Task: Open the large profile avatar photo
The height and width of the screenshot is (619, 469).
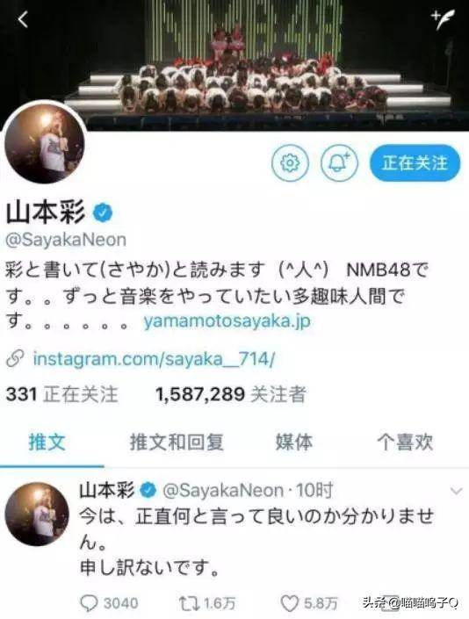Action: (x=44, y=144)
